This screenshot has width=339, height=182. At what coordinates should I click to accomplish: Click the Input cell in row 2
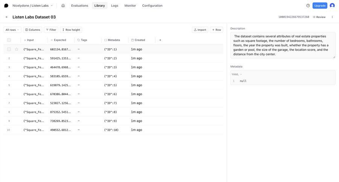coord(34,58)
